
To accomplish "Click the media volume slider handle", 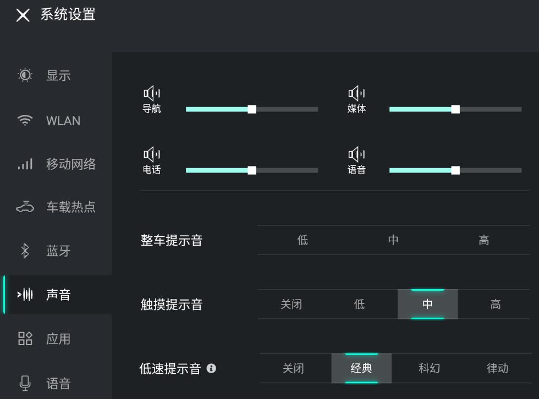I will pyautogui.click(x=455, y=109).
